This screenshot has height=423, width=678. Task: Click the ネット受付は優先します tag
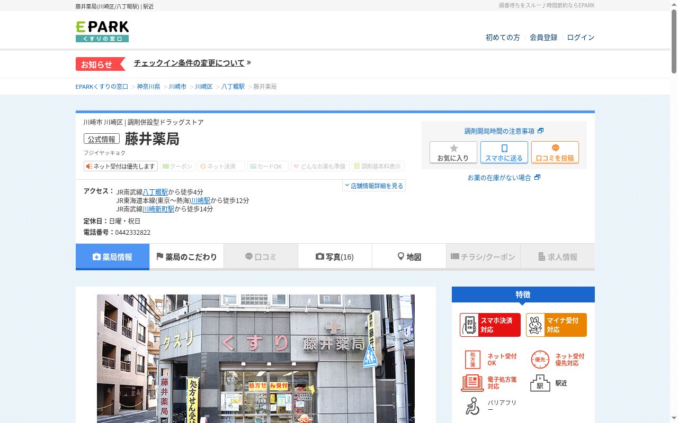121,166
